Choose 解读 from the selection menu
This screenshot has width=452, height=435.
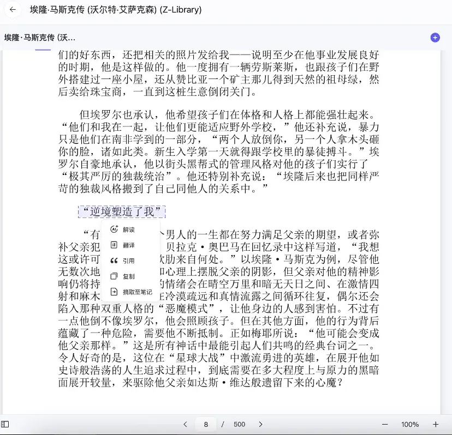pos(128,229)
